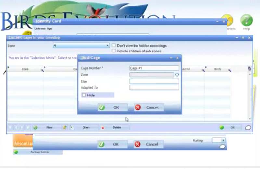Click speech bubble icon in Identity Card window
Viewport: 260px width, 169px height.
(x=222, y=147)
